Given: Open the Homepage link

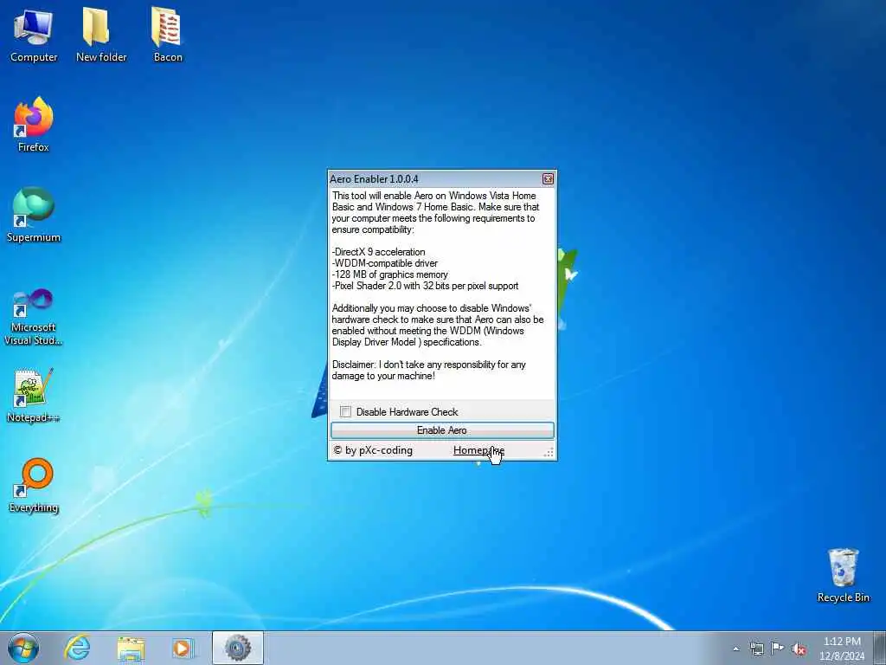Looking at the screenshot, I should [x=478, y=450].
